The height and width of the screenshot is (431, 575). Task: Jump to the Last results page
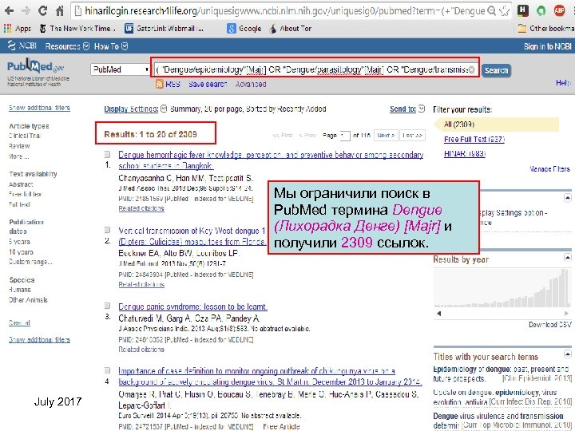(413, 136)
